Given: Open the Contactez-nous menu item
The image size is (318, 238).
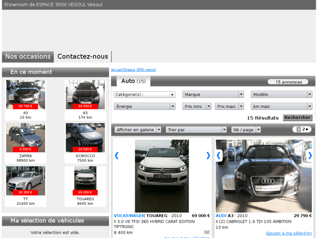Looking at the screenshot, I should coord(83,57).
